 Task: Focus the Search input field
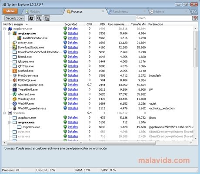(163, 18)
